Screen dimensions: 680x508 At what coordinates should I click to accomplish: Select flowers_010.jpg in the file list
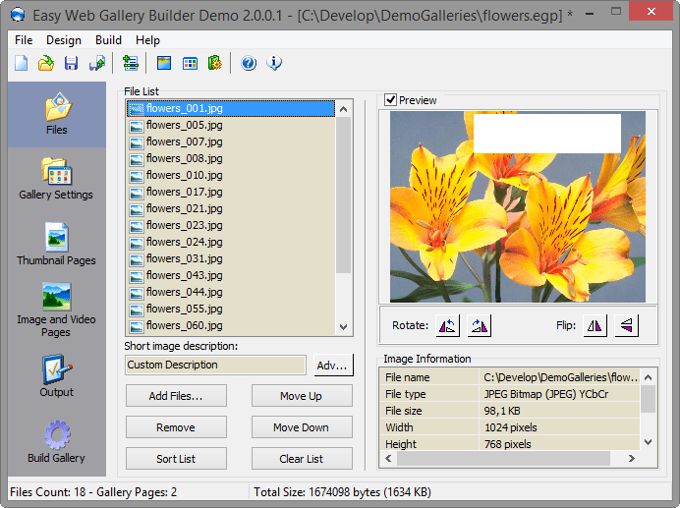(x=231, y=176)
